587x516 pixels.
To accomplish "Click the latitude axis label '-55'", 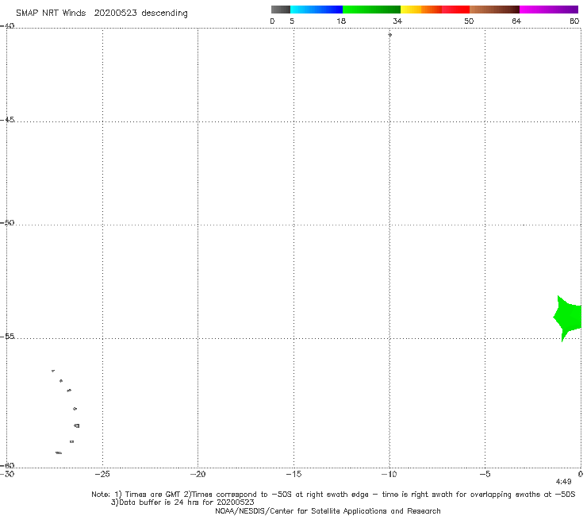I will point(7,337).
